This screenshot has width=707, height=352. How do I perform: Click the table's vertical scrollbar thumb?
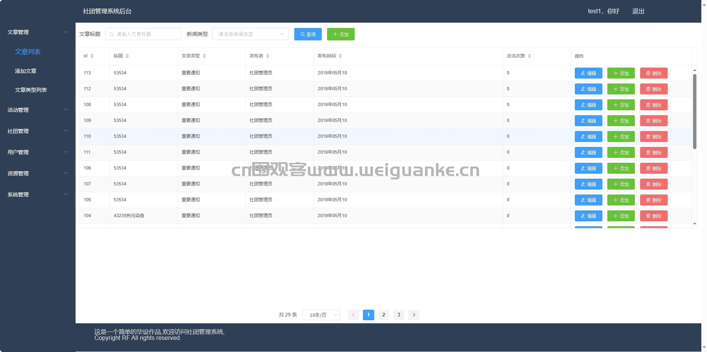695,111
